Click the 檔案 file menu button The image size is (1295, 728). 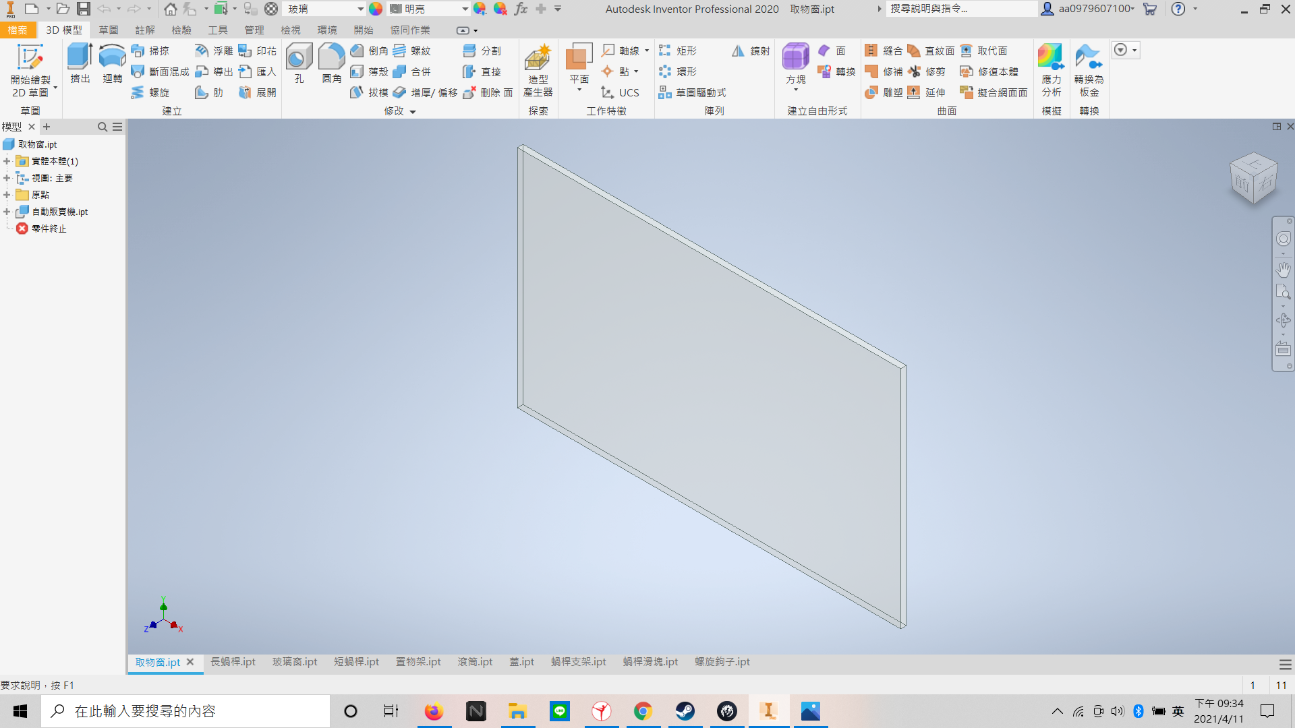[18, 30]
